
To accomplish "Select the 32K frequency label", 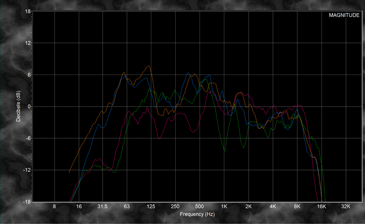I will [x=346, y=206].
